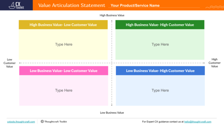Click the High Business Value axis label
The width and height of the screenshot is (224, 126).
[112, 15]
